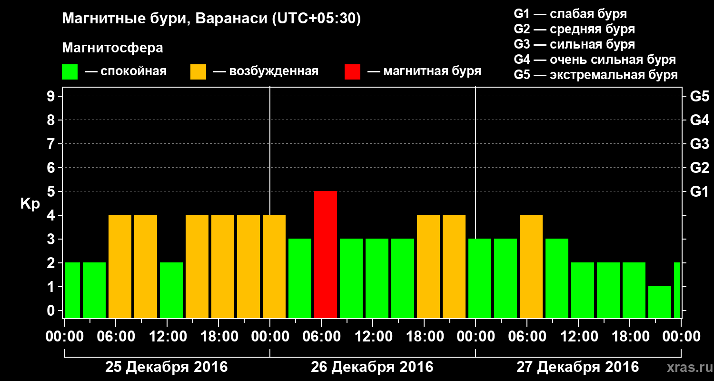
Task: Click the 'G3 — сильная буря' legend line
Action: point(574,44)
